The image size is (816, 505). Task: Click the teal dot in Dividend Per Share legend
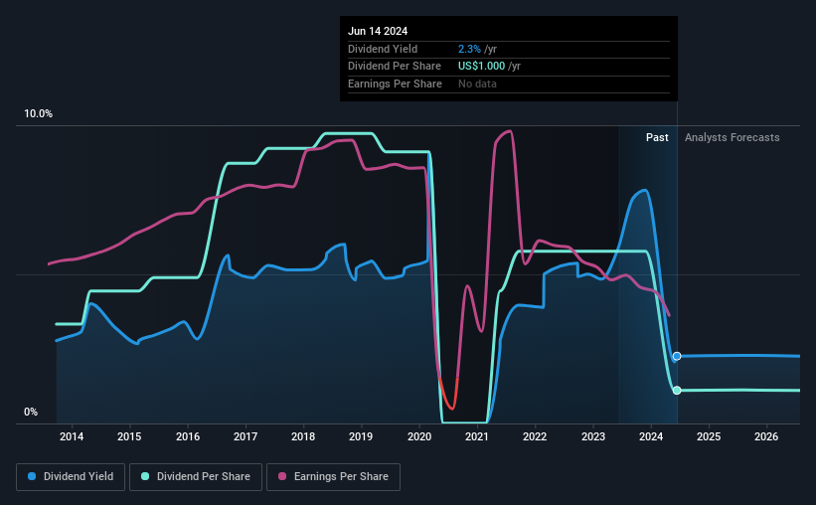coord(145,476)
